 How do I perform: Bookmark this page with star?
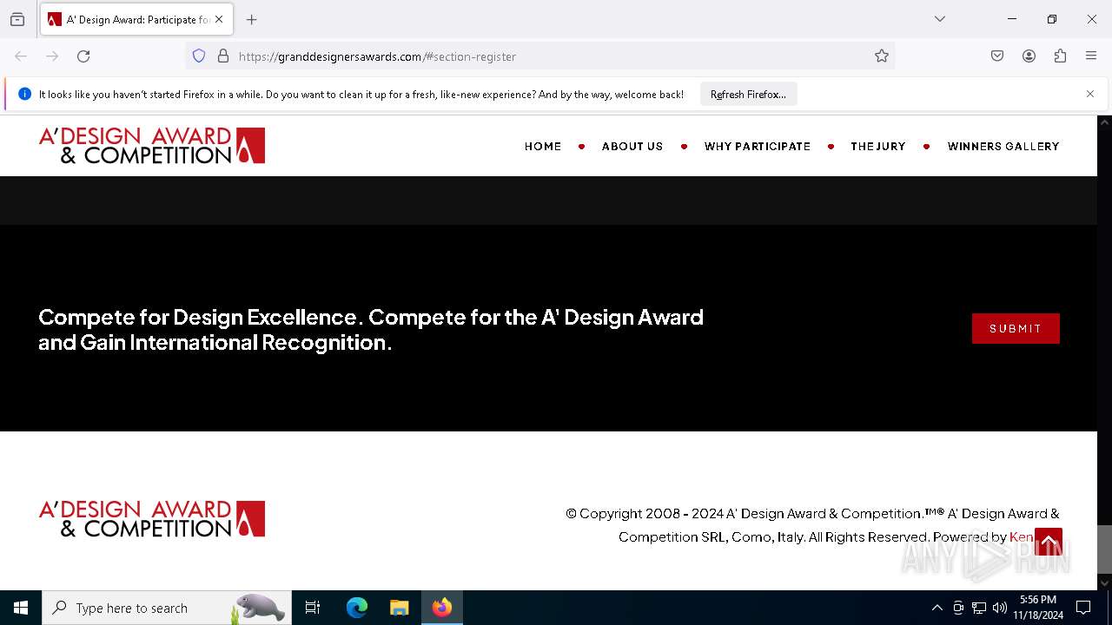click(x=882, y=56)
